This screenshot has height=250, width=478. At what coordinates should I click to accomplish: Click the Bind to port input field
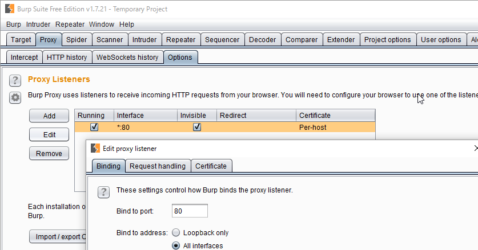click(190, 211)
